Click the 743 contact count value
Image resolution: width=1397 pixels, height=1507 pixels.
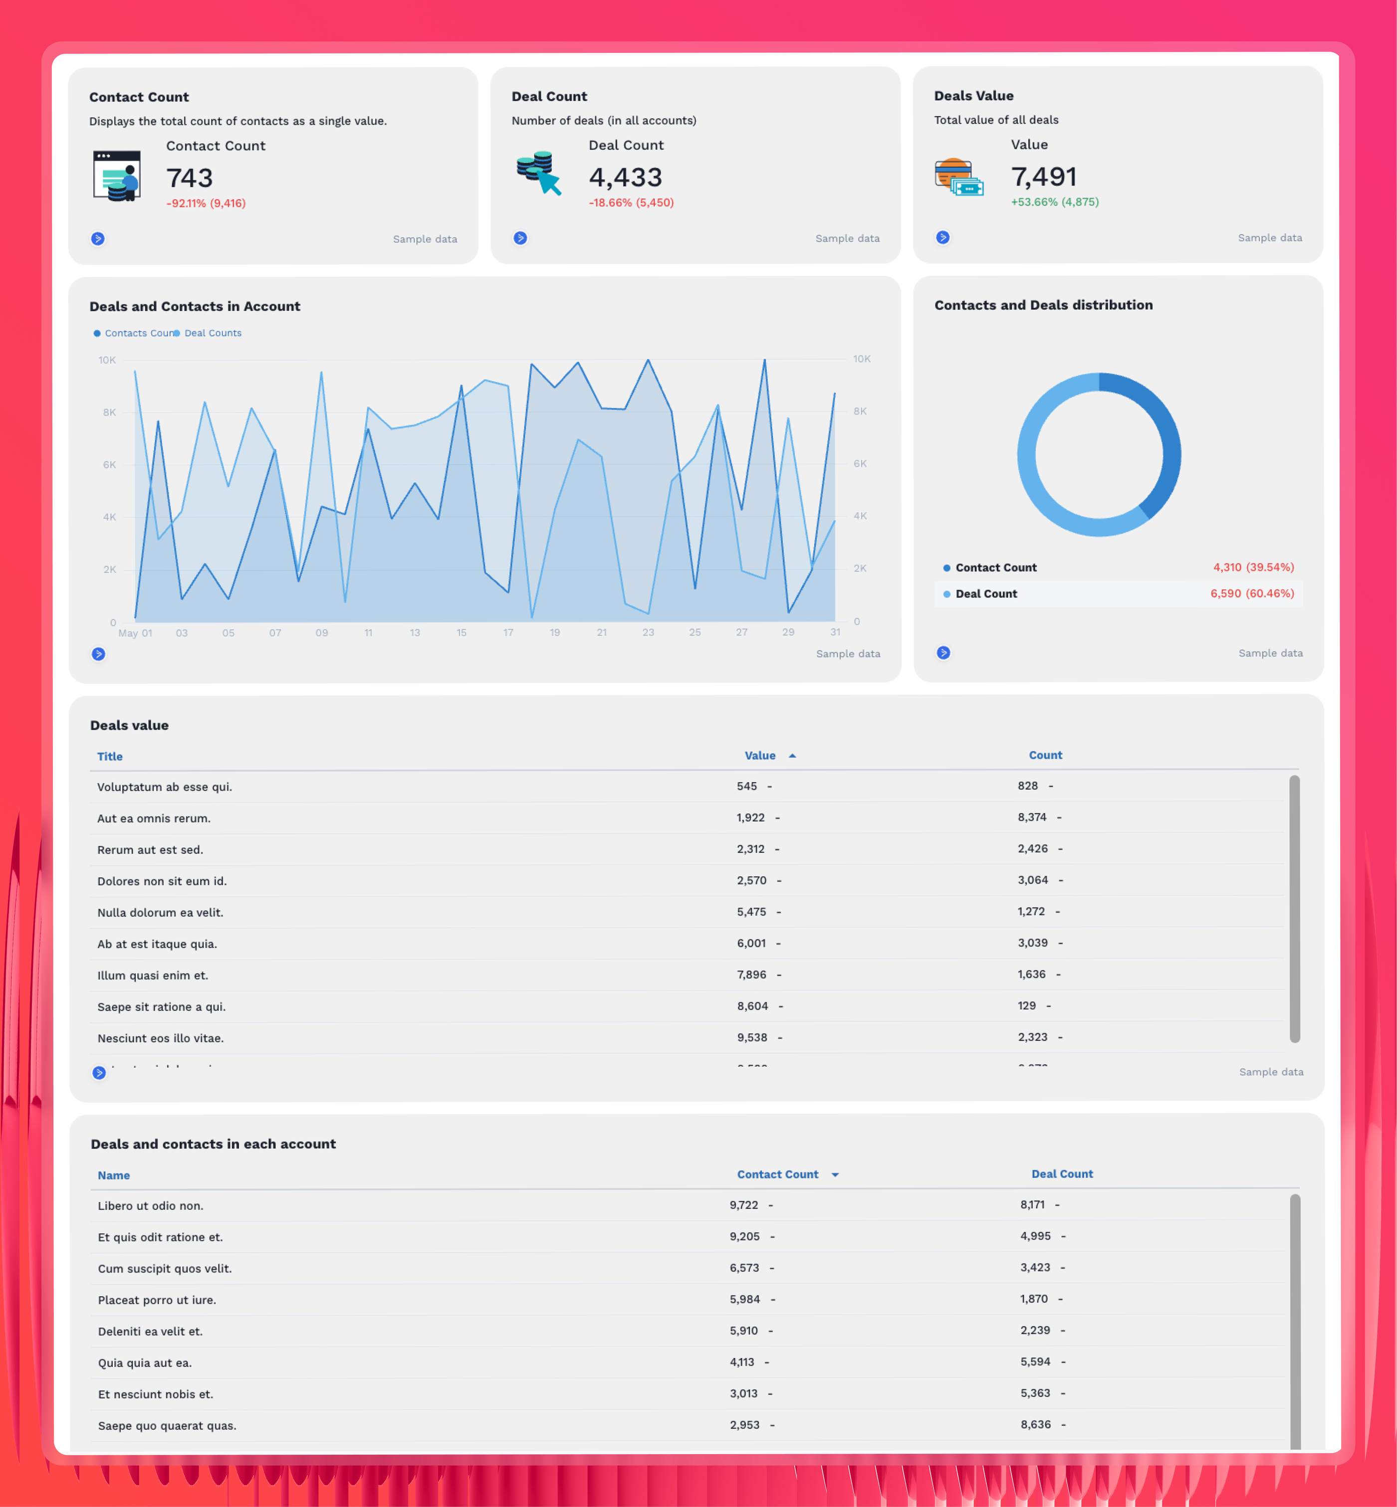coord(189,178)
